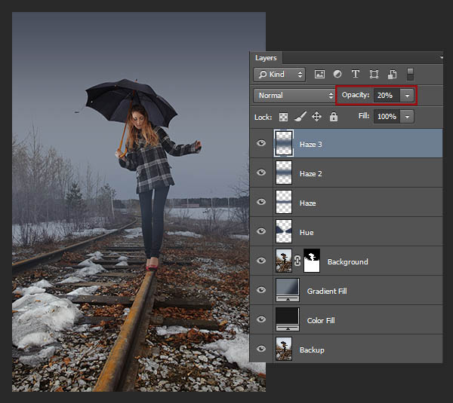Open the Opacity slider dropdown arrow
The height and width of the screenshot is (403, 453).
[408, 96]
